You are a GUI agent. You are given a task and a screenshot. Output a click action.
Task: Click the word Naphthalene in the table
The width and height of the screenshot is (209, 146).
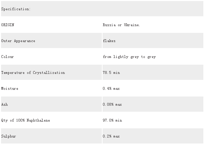(38, 120)
